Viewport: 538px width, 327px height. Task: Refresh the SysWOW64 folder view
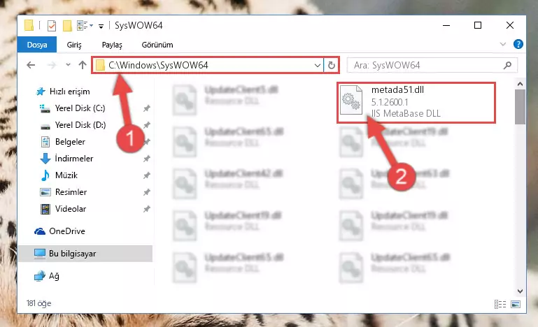tap(331, 65)
